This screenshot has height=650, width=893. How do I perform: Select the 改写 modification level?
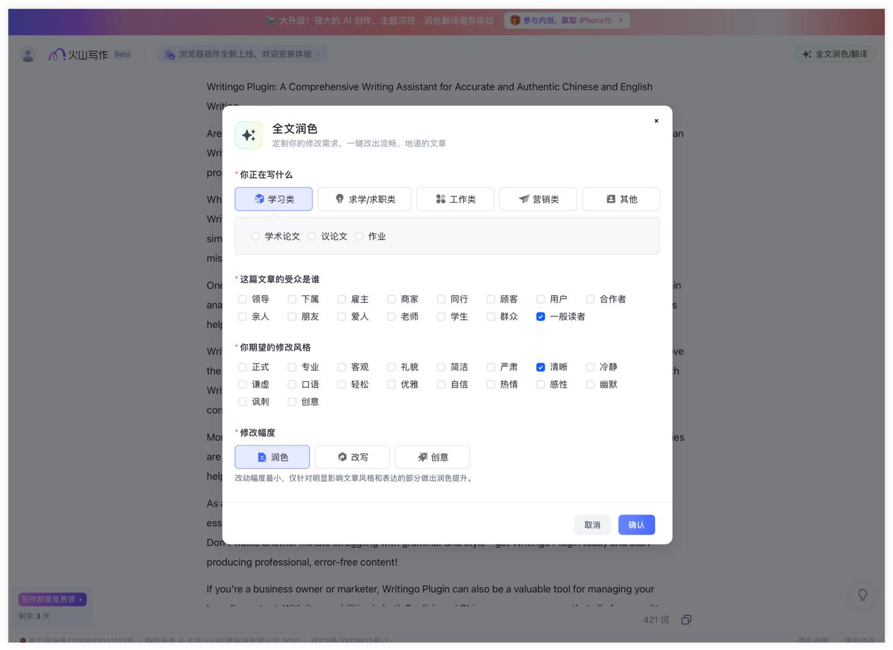[x=352, y=457]
